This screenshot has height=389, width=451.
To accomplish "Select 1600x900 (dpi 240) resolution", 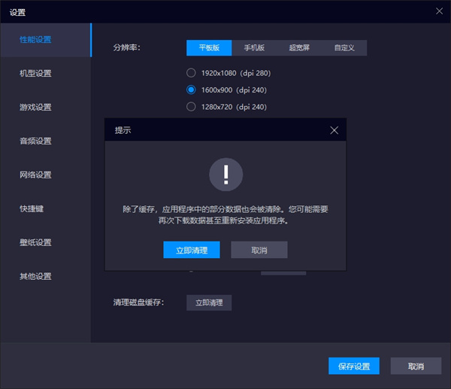I will pos(191,90).
